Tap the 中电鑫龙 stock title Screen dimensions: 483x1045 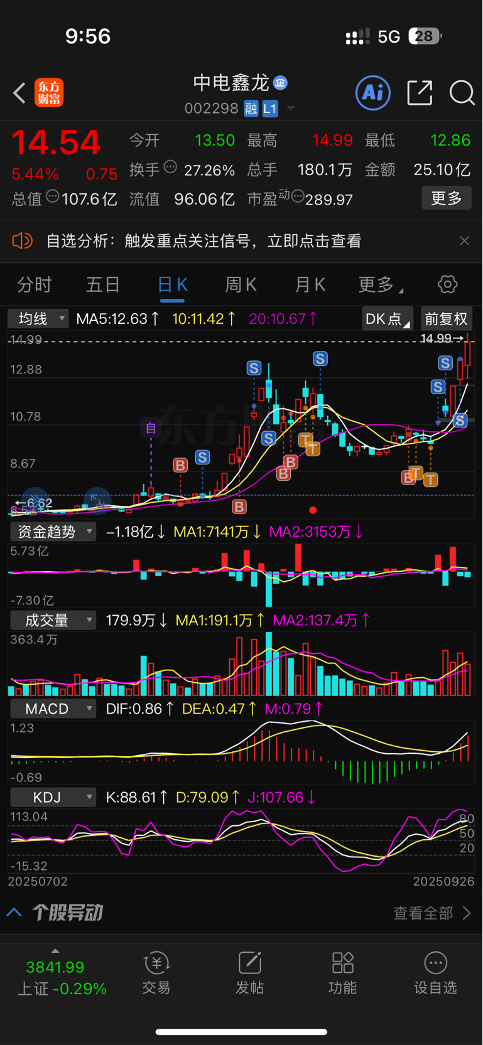click(231, 82)
